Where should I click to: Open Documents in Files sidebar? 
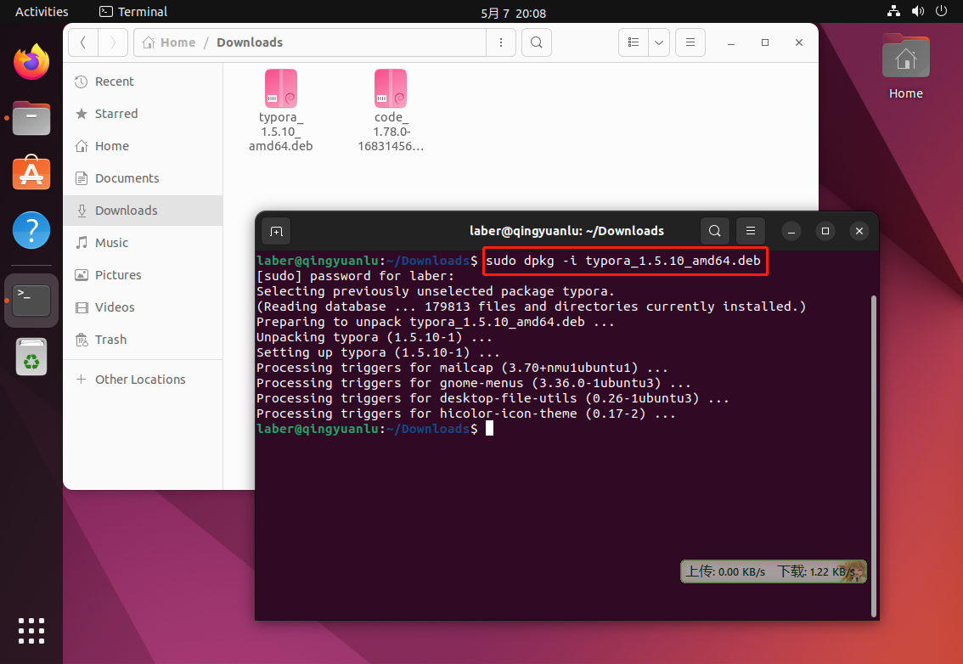click(143, 178)
